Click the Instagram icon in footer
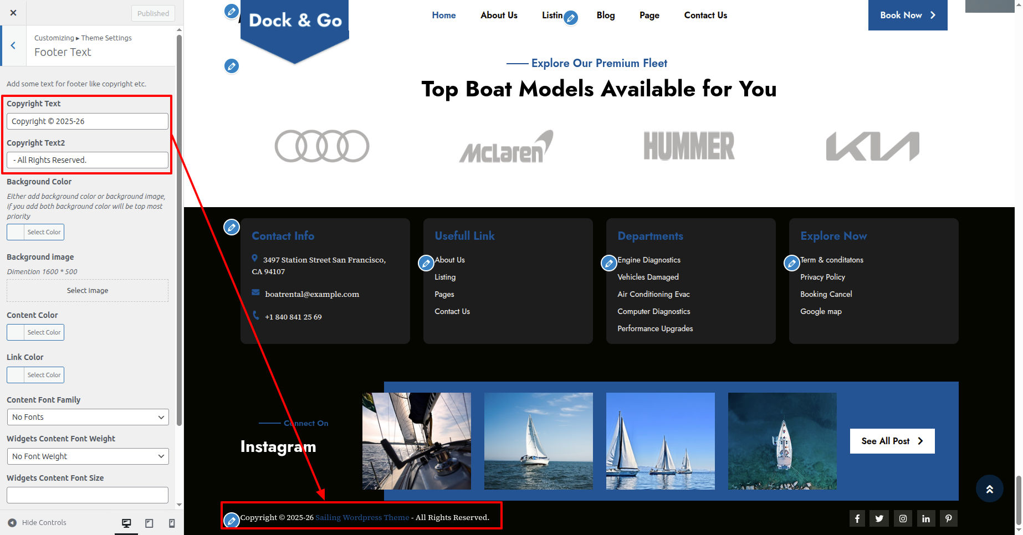This screenshot has height=535, width=1023. (x=903, y=518)
